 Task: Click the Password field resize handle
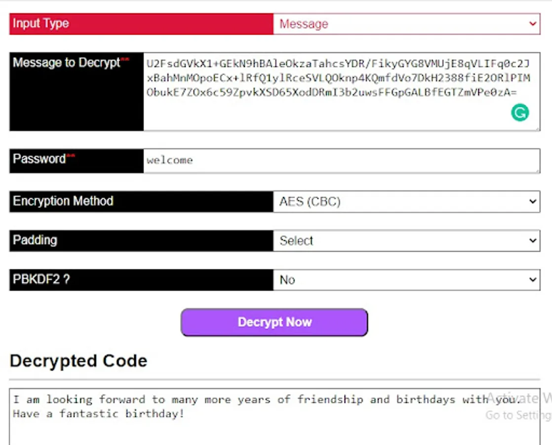click(x=537, y=170)
